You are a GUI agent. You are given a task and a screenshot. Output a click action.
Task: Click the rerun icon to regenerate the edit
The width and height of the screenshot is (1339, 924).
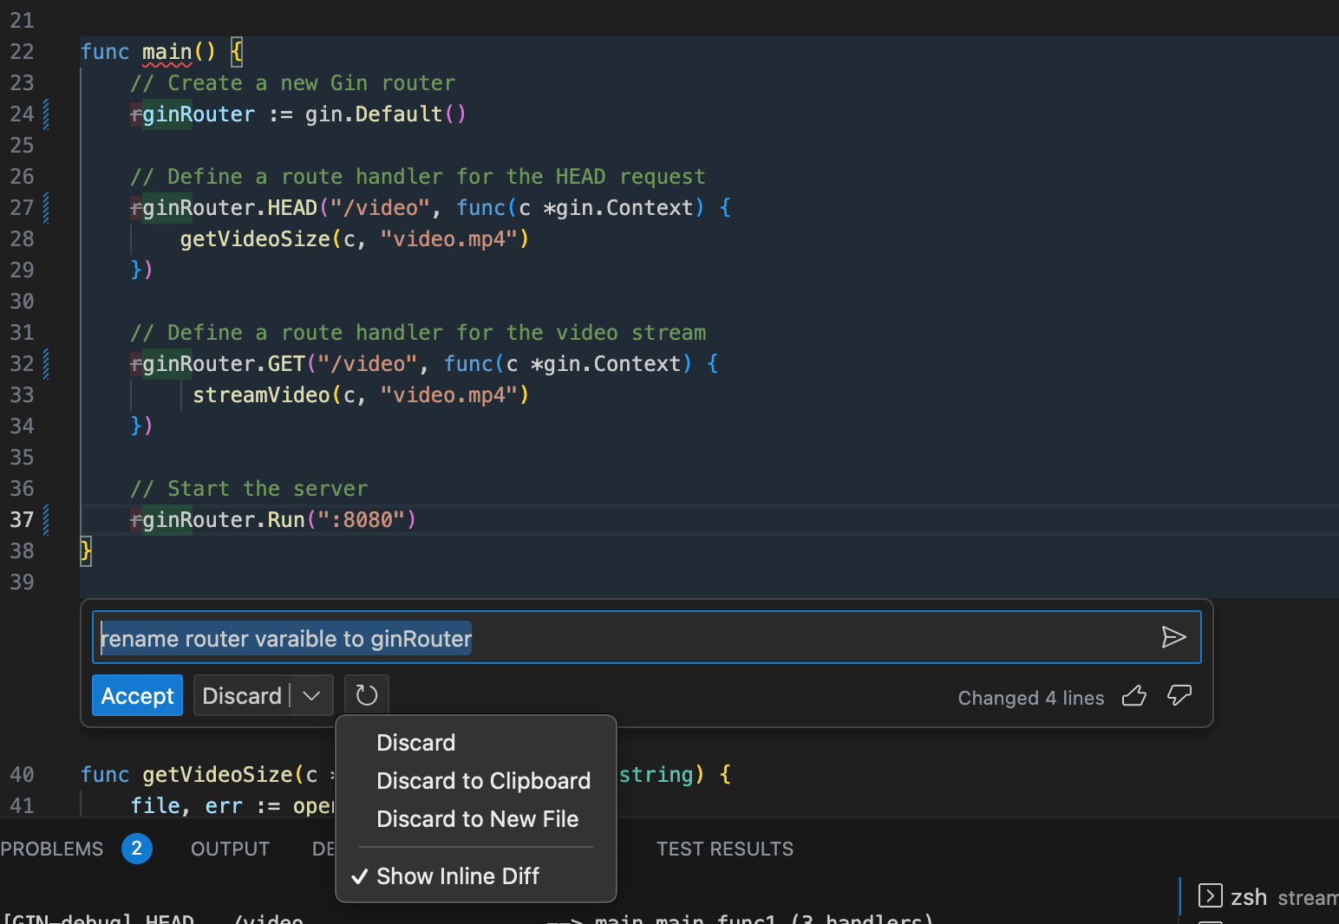point(366,694)
